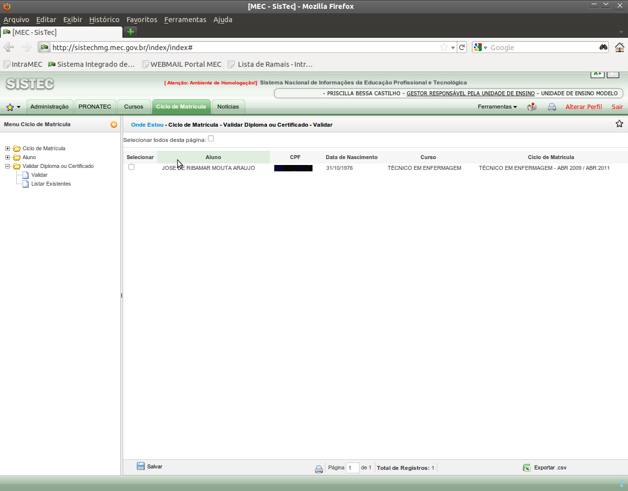The width and height of the screenshot is (628, 491).
Task: Click the Listar Existentes document icon
Action: pyautogui.click(x=26, y=184)
